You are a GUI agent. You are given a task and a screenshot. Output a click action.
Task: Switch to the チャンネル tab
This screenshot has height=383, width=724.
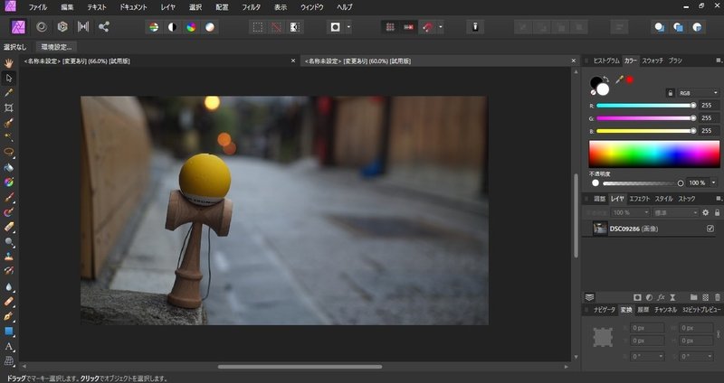[665, 310]
